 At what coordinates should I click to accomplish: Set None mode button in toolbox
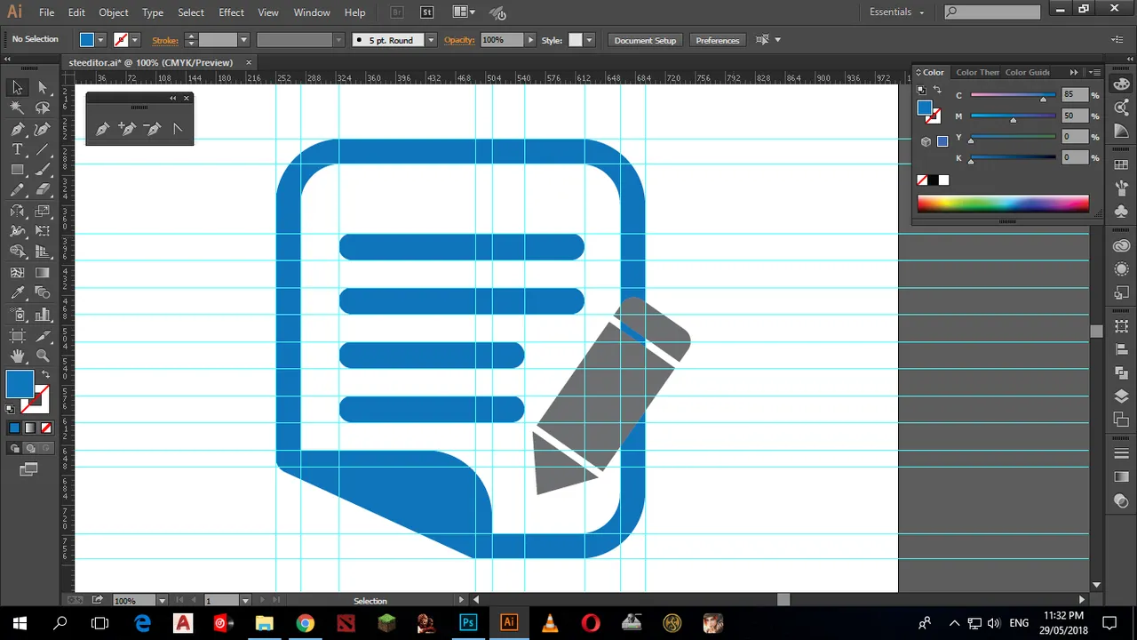(45, 428)
